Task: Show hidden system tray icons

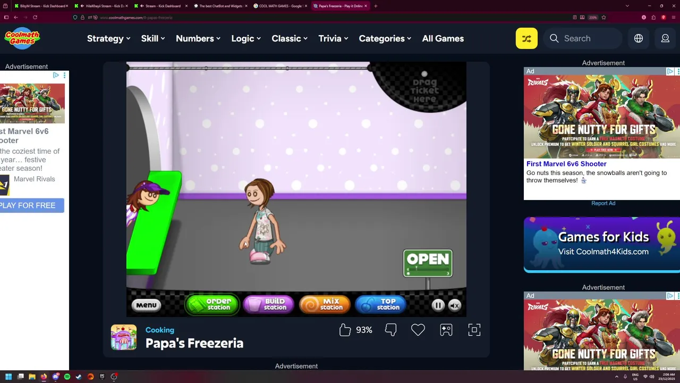Action: coord(616,377)
